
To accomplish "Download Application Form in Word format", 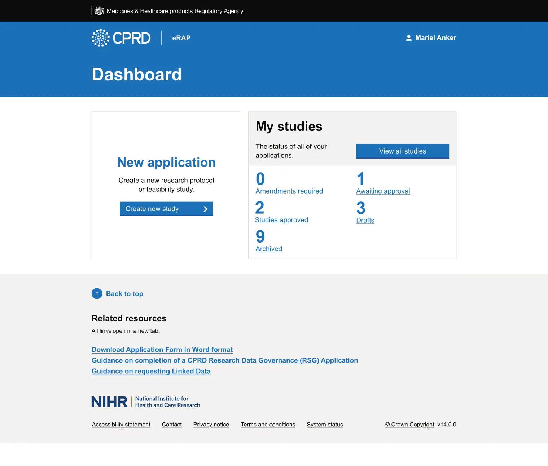I will pyautogui.click(x=162, y=349).
